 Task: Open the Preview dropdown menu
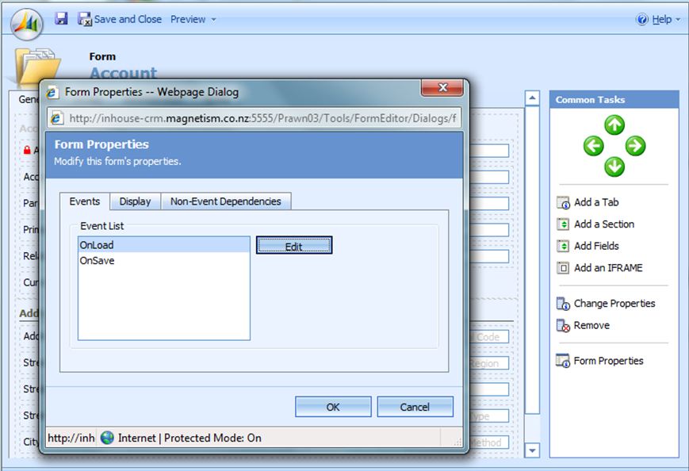tap(193, 19)
